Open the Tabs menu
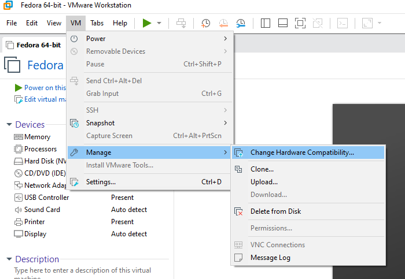This screenshot has height=279, width=405. [97, 23]
